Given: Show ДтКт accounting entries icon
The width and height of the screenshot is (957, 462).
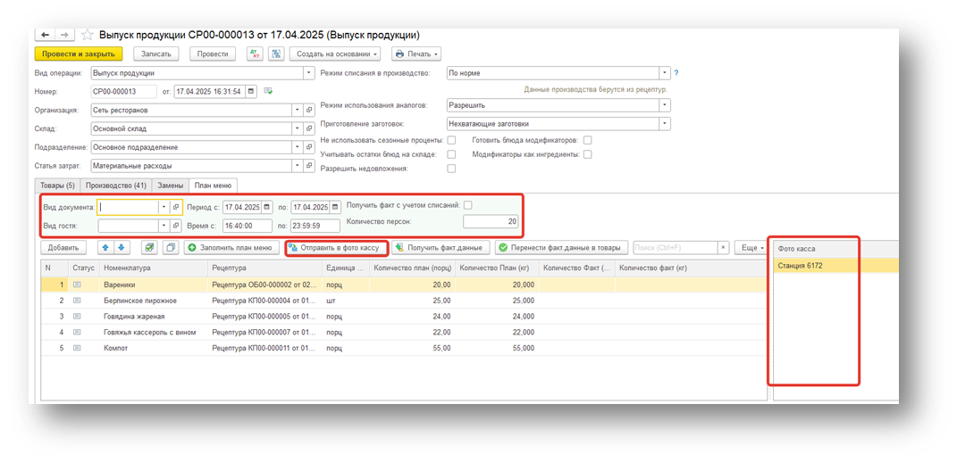Looking at the screenshot, I should point(256,54).
